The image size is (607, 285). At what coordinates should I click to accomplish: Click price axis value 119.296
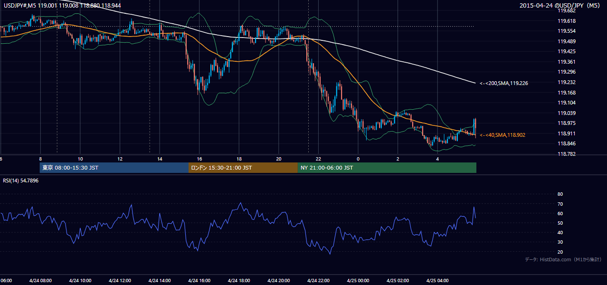pos(567,72)
